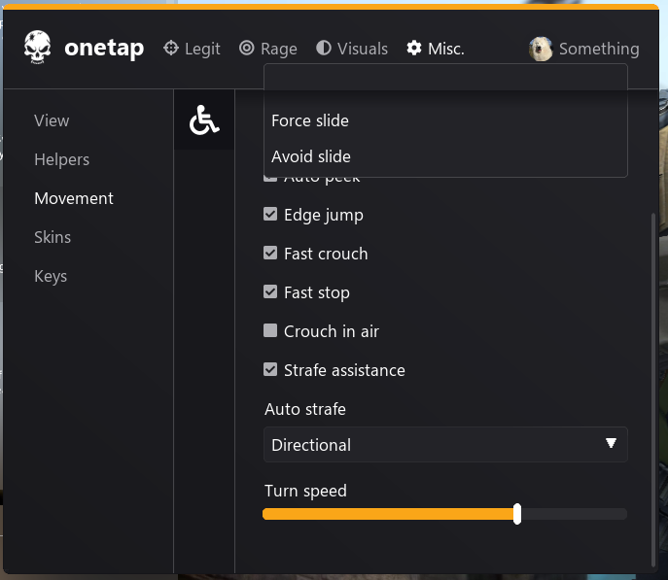Click the Visuals half-circle icon

click(x=324, y=48)
